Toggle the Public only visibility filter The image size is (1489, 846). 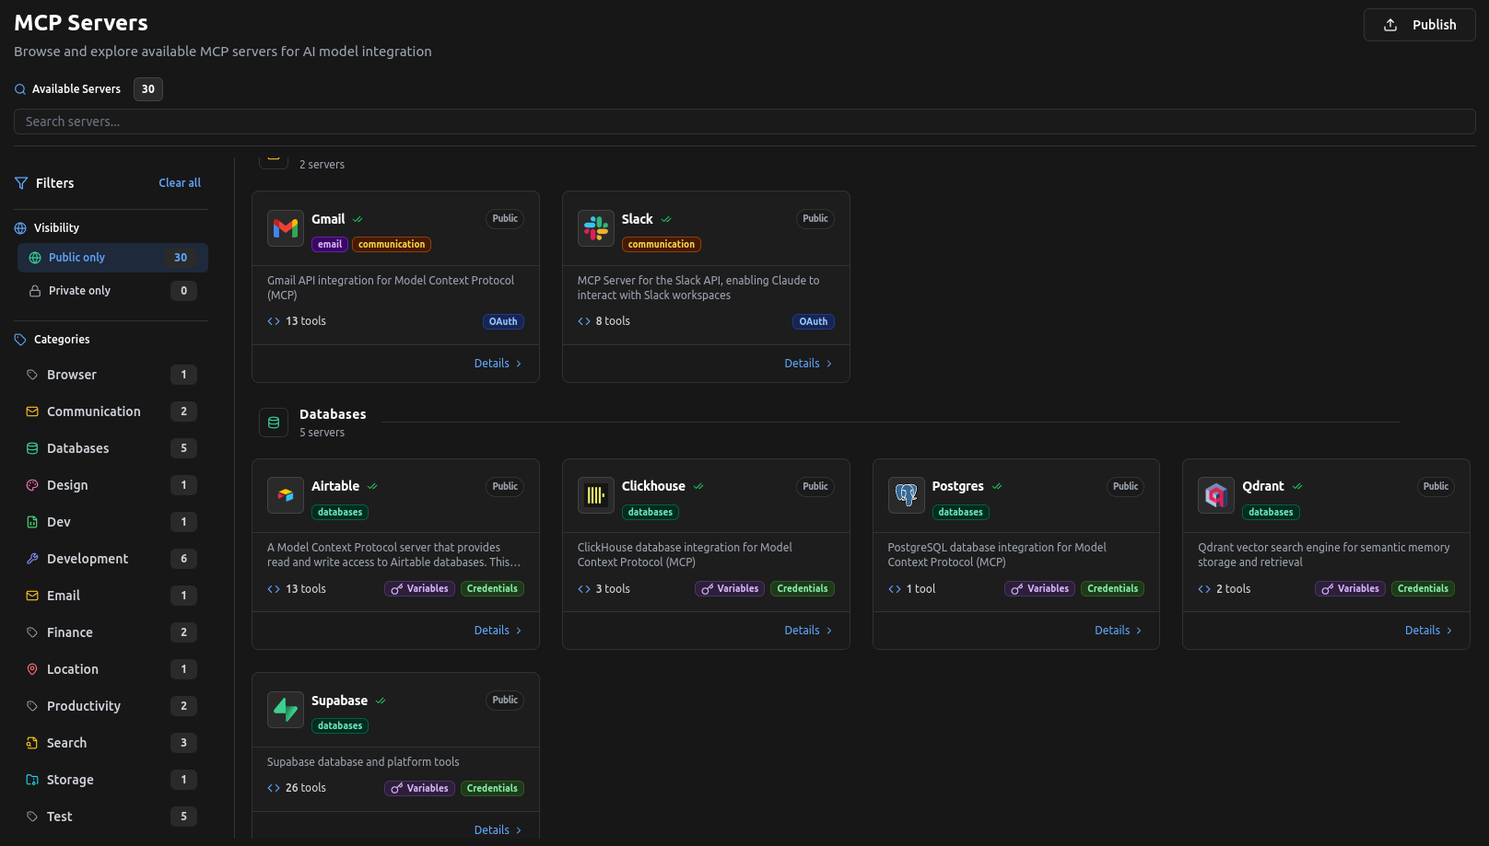[112, 258]
